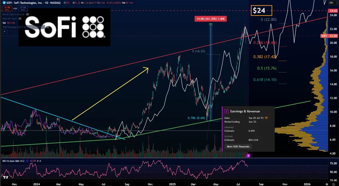This screenshot has width=339, height=186.
Task: Click the TradingView logo at bottom left
Action: (6, 177)
